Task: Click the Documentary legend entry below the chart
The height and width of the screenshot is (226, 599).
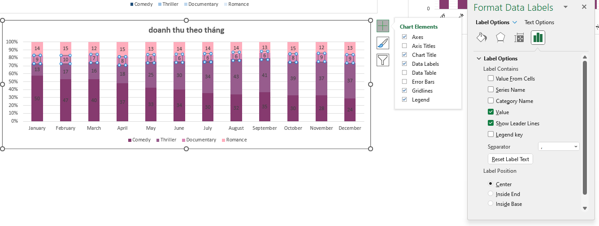Action: [199, 140]
